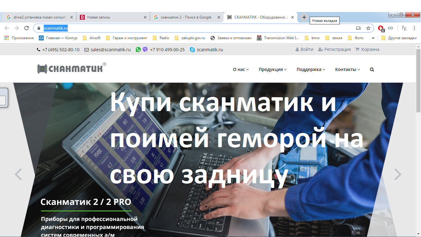Show the previous slide with the left arrow

(18, 174)
